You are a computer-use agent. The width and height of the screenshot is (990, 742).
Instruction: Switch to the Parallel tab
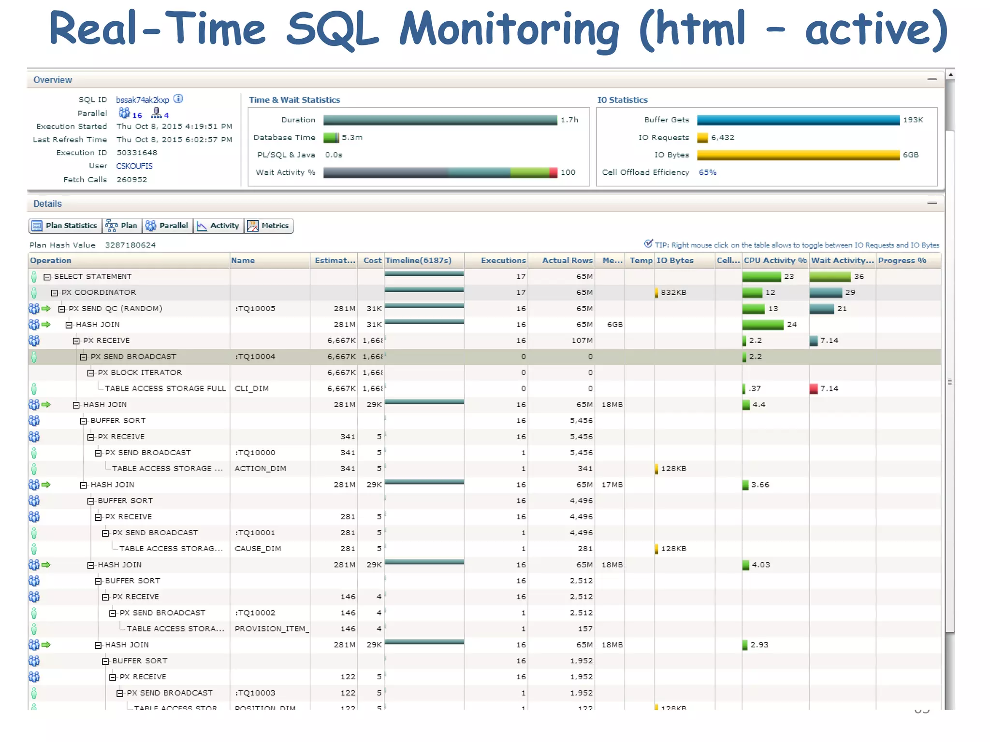tap(167, 226)
